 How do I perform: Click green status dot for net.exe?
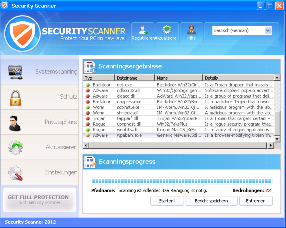[88, 85]
